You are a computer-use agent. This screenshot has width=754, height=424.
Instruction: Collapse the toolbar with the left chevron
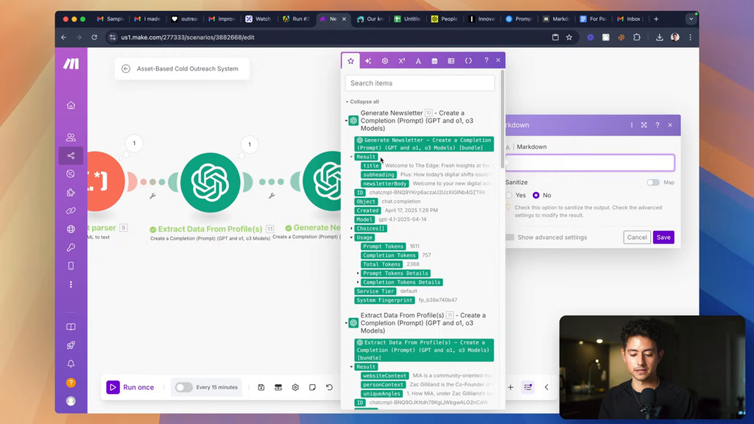(x=547, y=387)
